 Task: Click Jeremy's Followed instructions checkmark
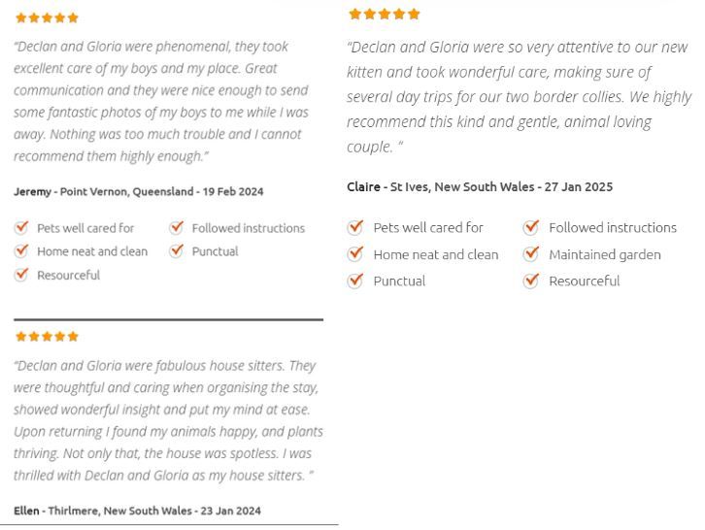tap(177, 227)
